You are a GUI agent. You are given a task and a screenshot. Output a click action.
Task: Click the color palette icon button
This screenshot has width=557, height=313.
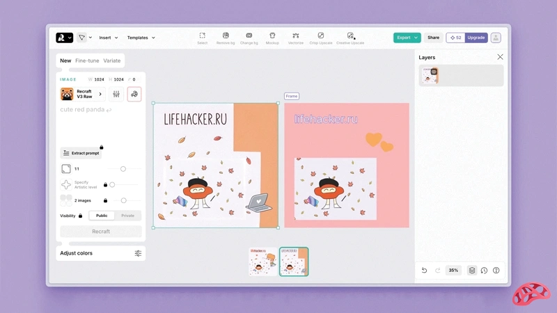[x=134, y=94]
